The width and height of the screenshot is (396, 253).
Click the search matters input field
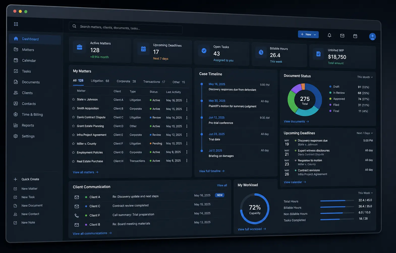(x=126, y=28)
